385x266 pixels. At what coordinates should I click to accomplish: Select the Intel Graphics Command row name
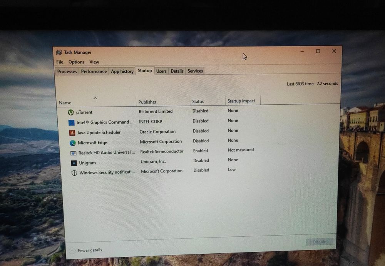(x=105, y=122)
